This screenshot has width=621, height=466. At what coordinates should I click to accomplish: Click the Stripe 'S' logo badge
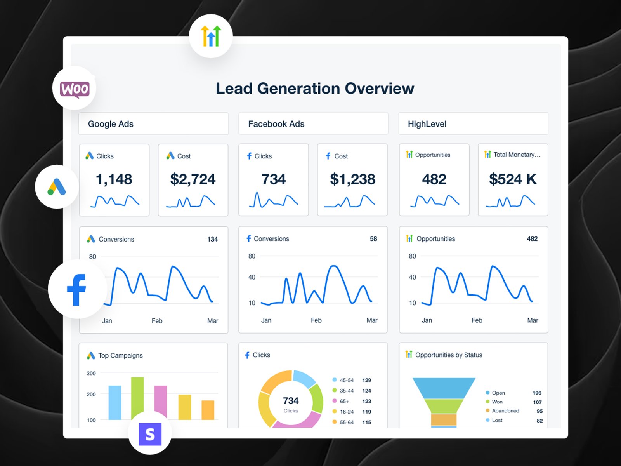[x=150, y=434]
